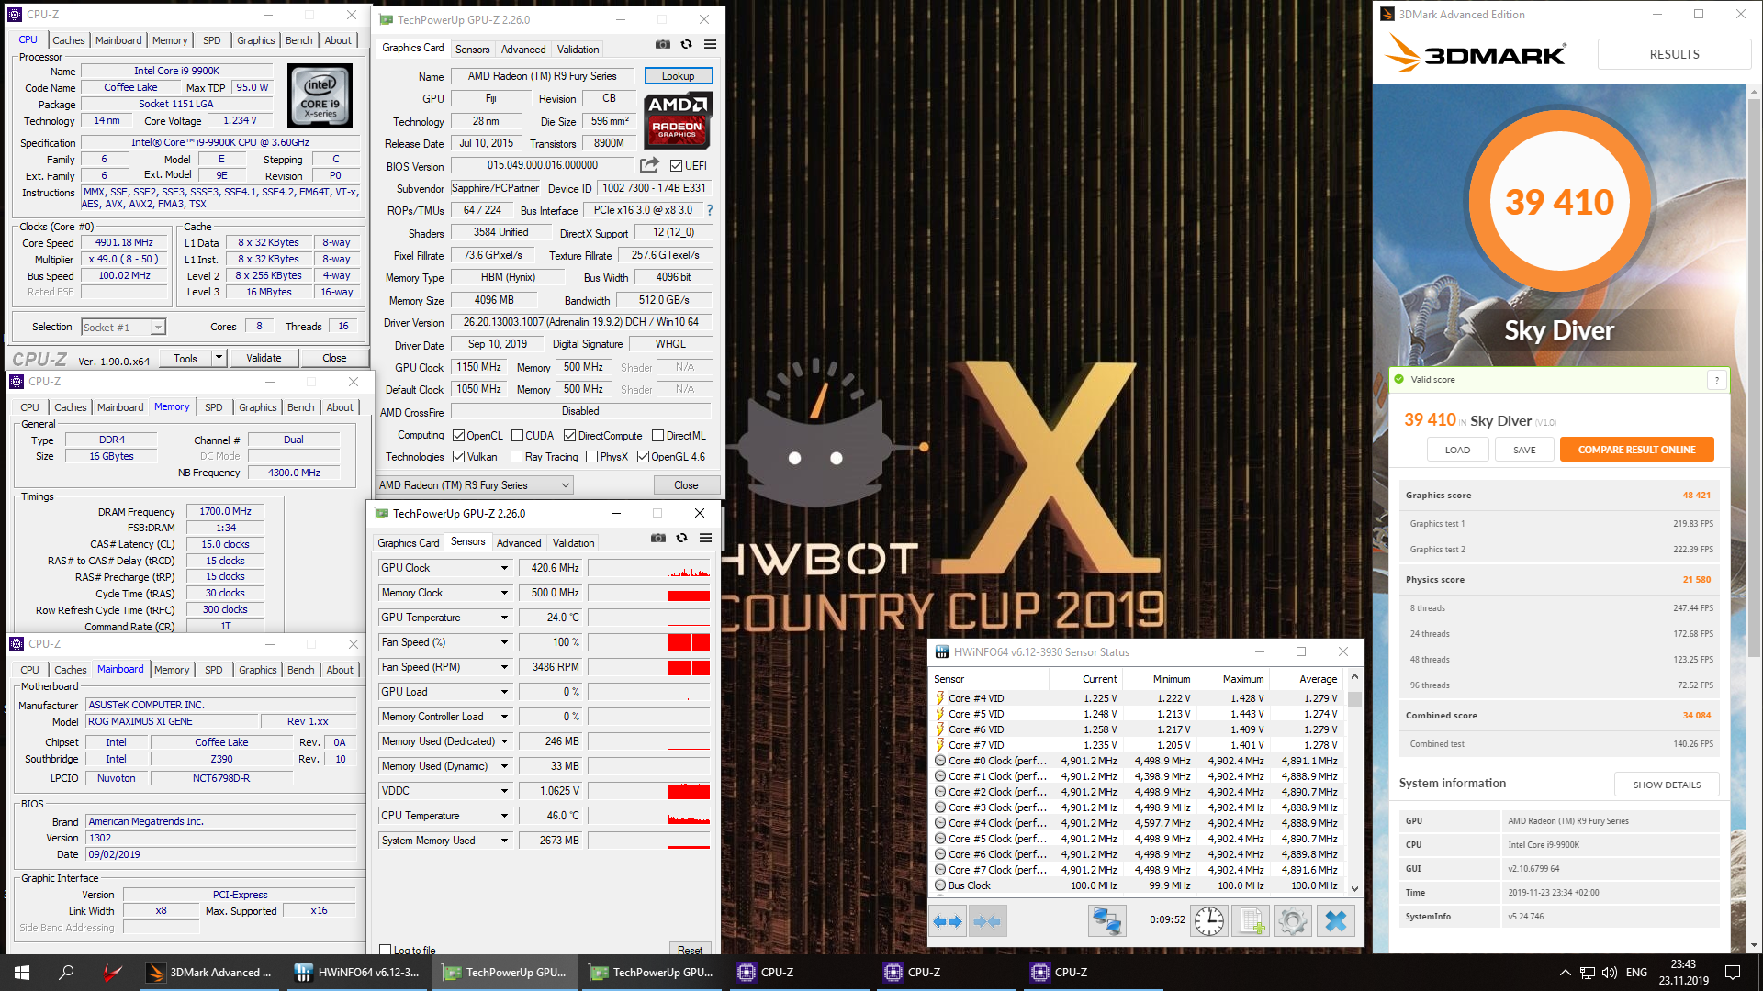This screenshot has height=991, width=1763.
Task: Click the taskbar search icon
Action: point(66,972)
